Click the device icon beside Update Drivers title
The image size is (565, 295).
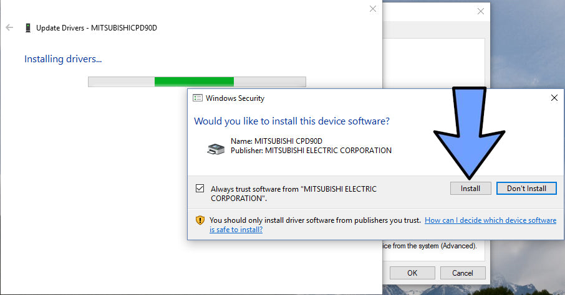click(27, 28)
